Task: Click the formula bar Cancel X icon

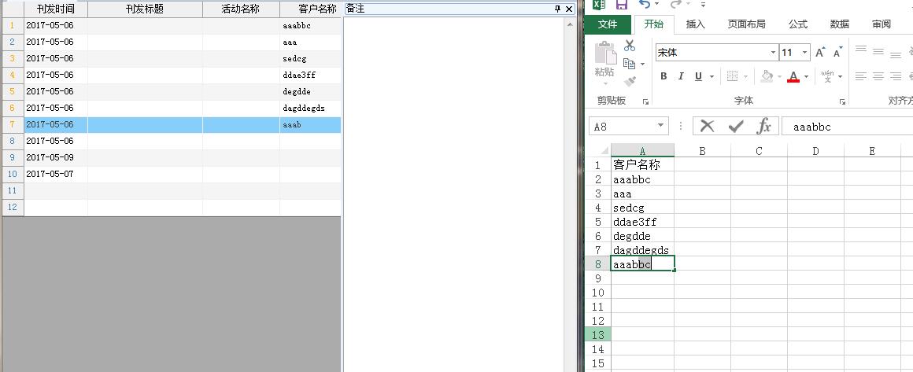Action: click(x=707, y=127)
